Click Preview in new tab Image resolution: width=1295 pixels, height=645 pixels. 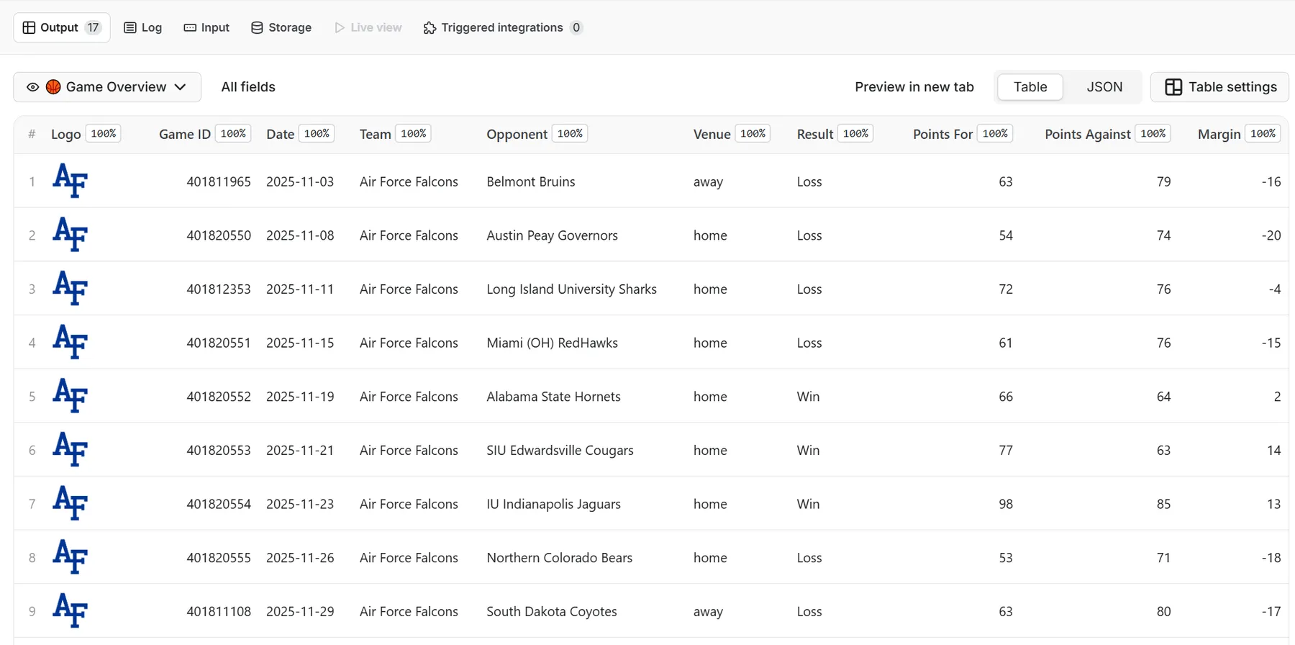pyautogui.click(x=914, y=87)
